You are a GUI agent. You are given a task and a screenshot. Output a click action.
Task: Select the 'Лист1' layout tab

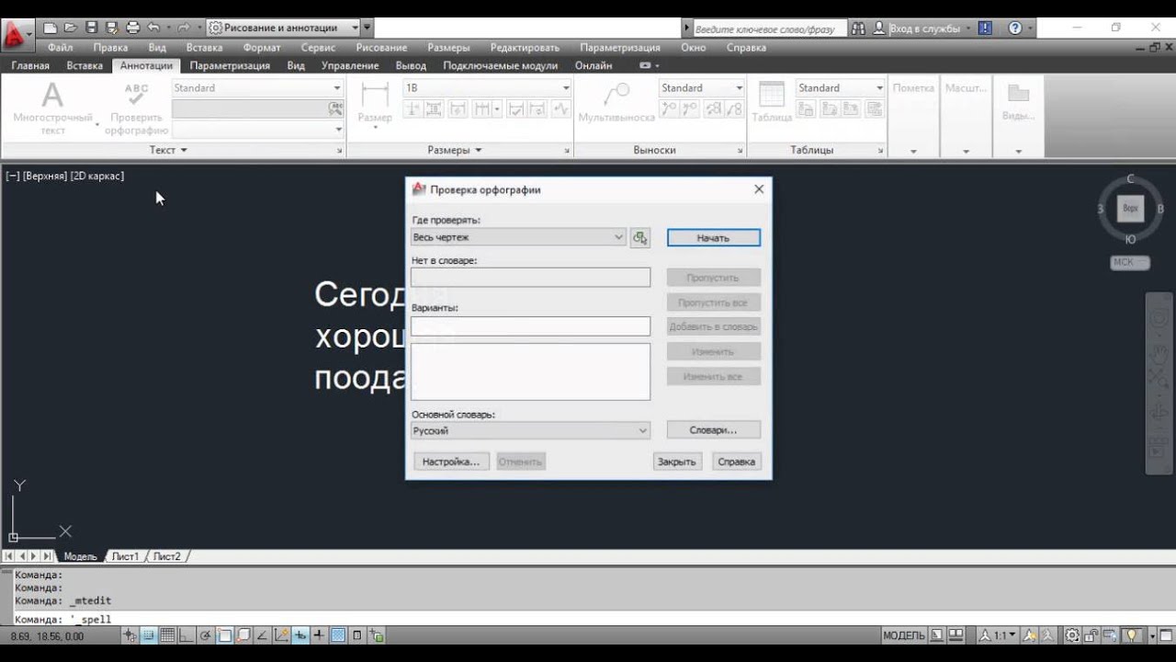124,556
